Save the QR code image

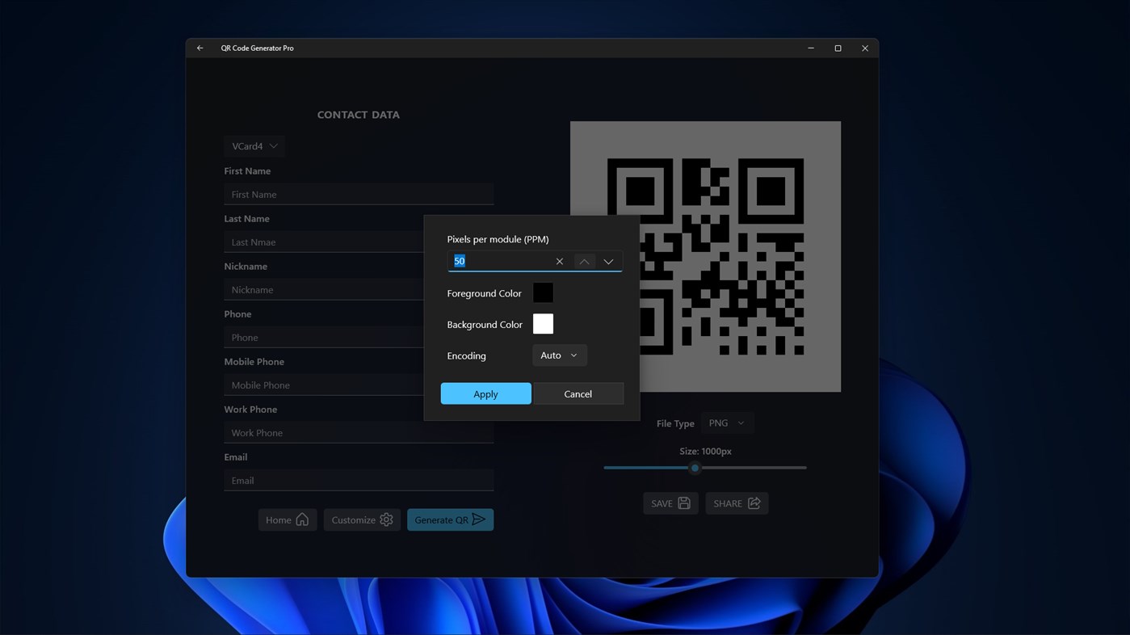coord(670,503)
